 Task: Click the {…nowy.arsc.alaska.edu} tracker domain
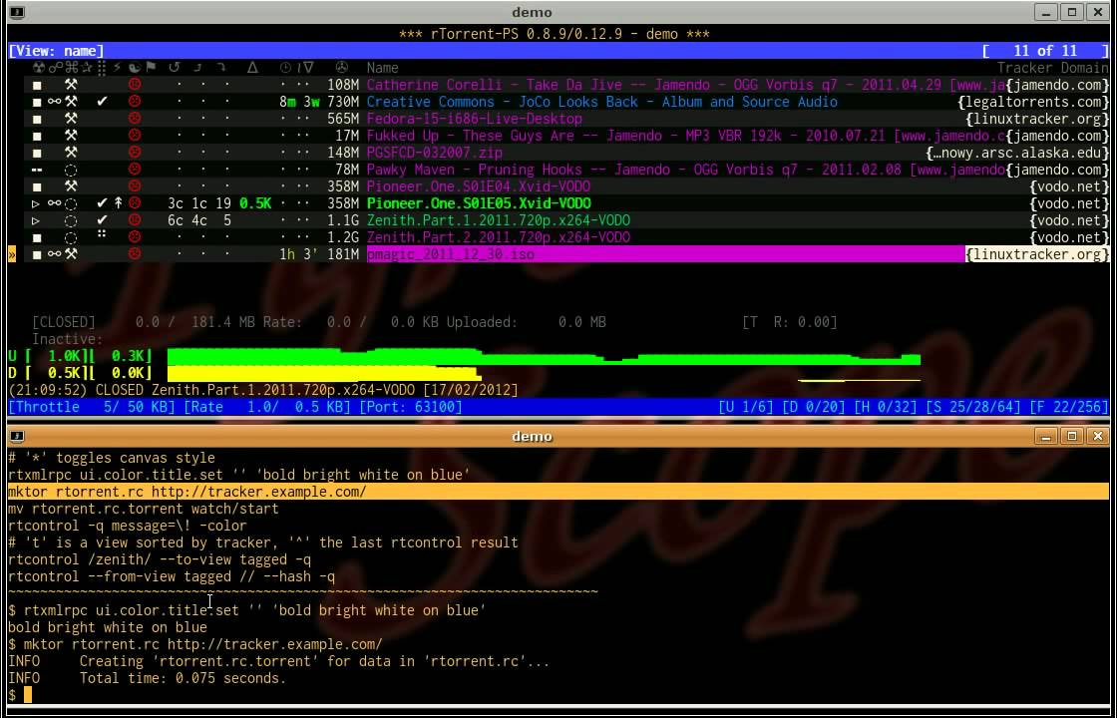[1017, 153]
